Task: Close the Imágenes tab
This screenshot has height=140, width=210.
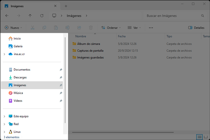Action: [55, 6]
